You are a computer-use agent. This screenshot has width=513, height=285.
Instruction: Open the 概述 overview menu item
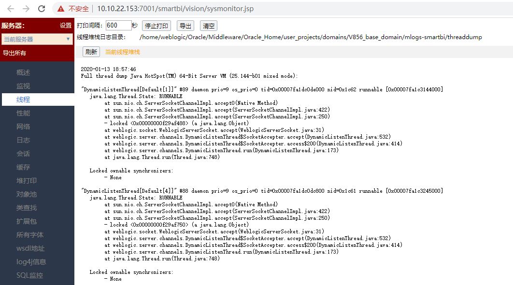tap(23, 72)
